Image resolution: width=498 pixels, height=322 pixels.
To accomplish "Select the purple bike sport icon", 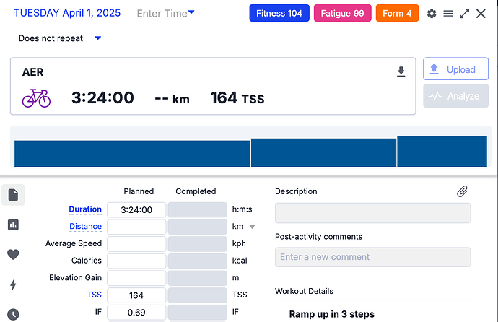I will (x=36, y=97).
